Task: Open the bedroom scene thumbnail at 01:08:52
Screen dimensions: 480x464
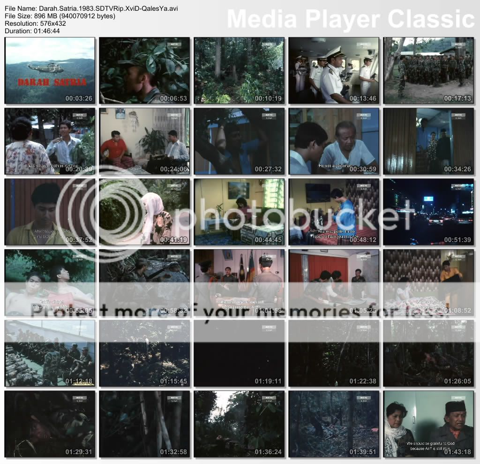Action: pyautogui.click(x=428, y=283)
